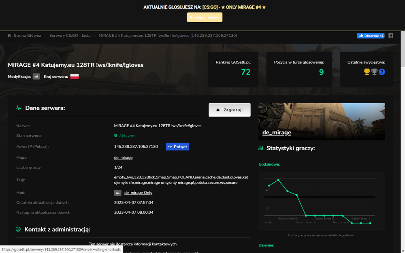Vote using the Zagłosuj! button
The image size is (405, 253).
pos(229,110)
